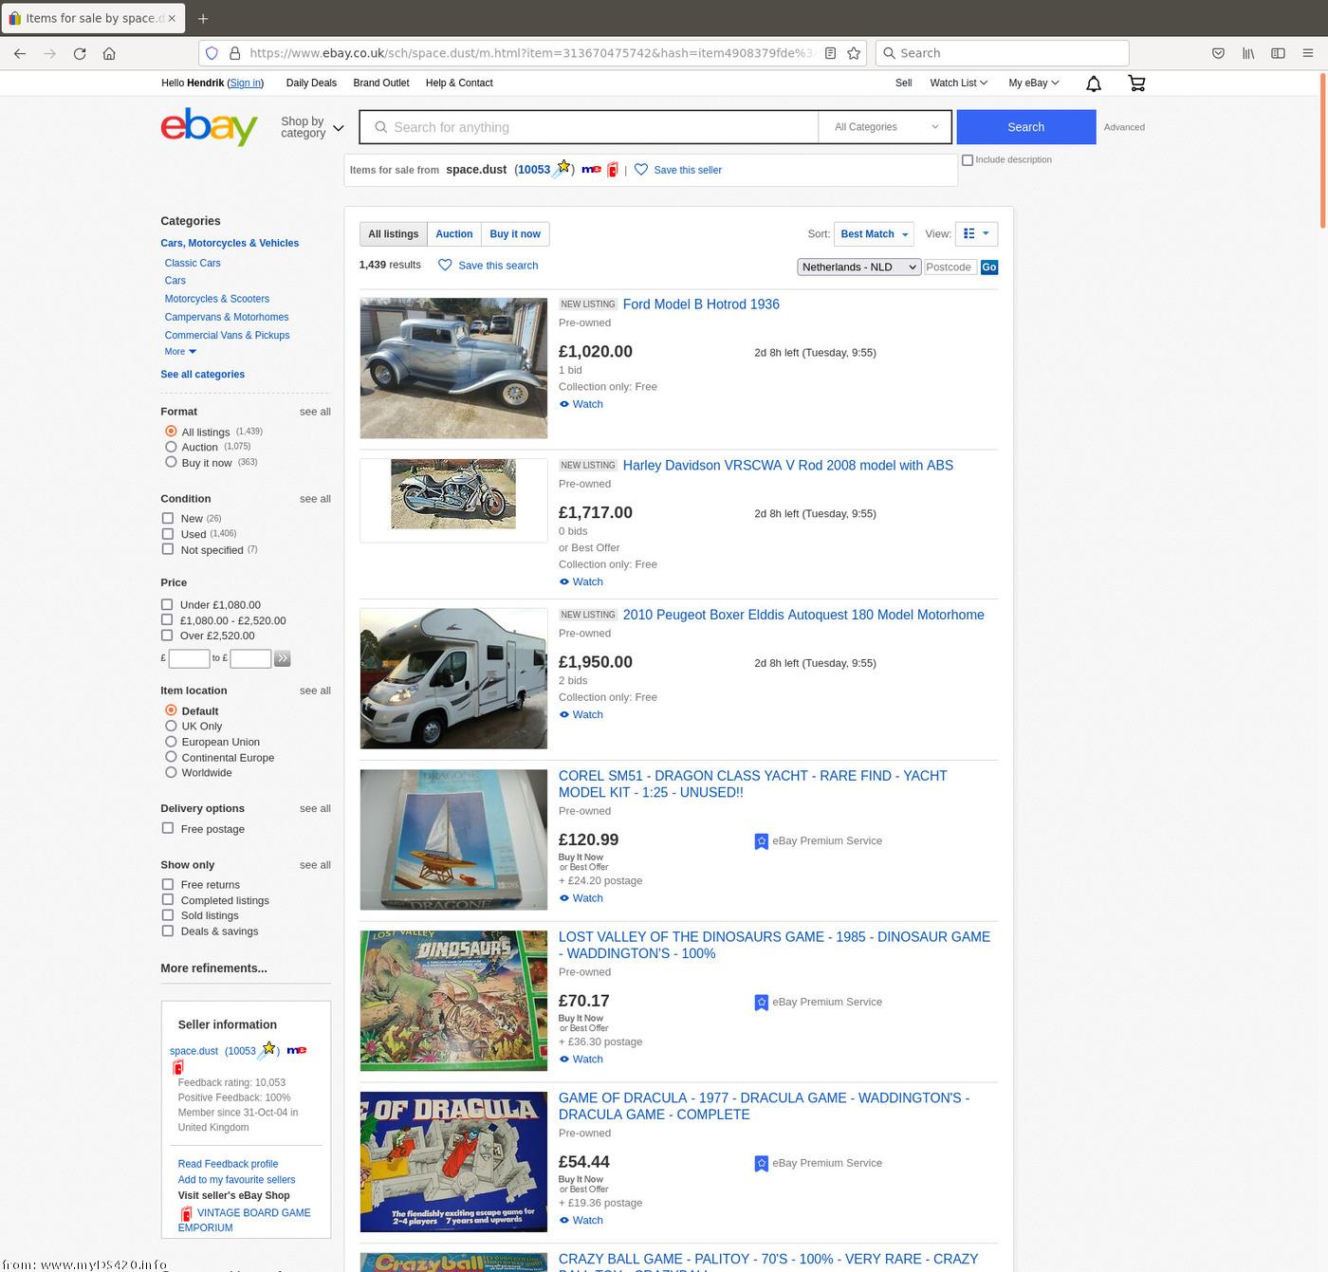Screen dimensions: 1328x1272
Task: Click the eye icon to watch the Dracula game
Action: click(564, 1221)
